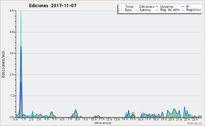The image size is (205, 126).
Task: Click the 0 h x-axis label
Action: pos(16,120)
